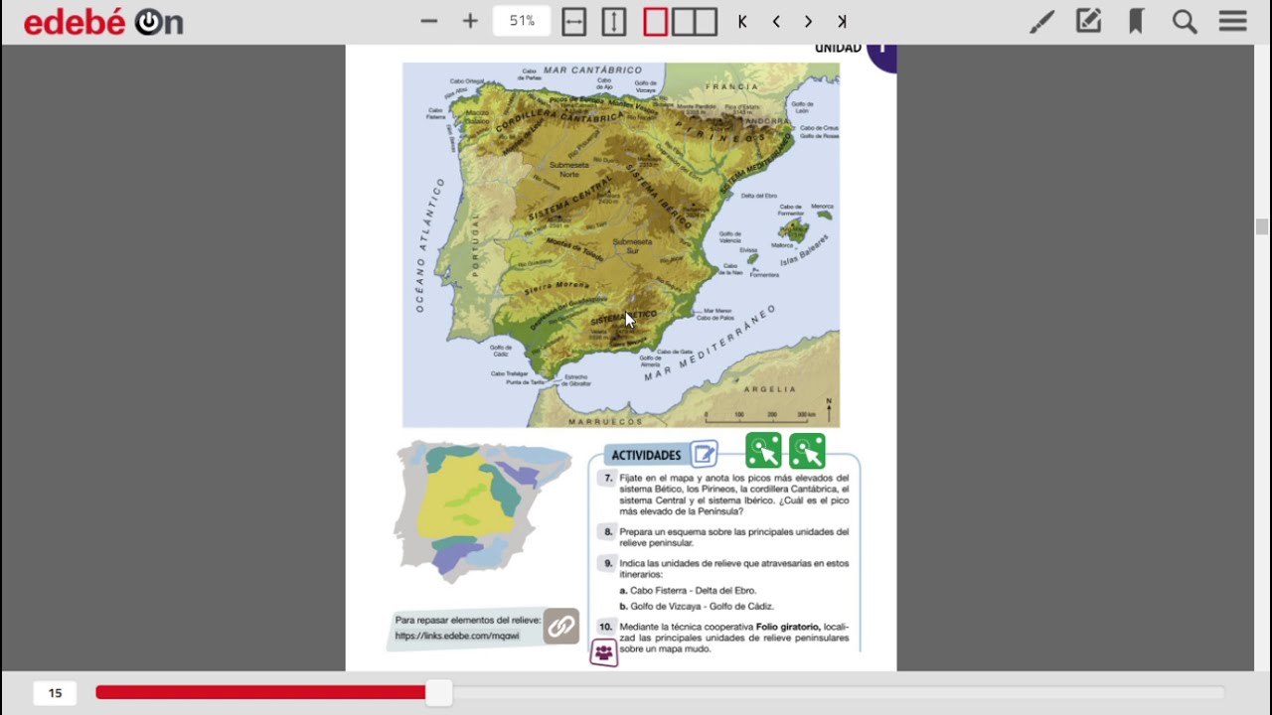Click the bookmark icon
1272x715 pixels.
coord(1136,20)
